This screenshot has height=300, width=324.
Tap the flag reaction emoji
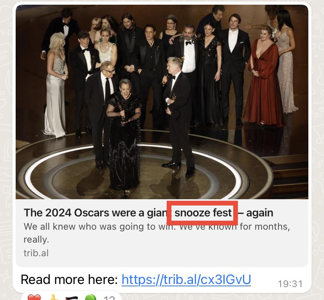coord(72,298)
